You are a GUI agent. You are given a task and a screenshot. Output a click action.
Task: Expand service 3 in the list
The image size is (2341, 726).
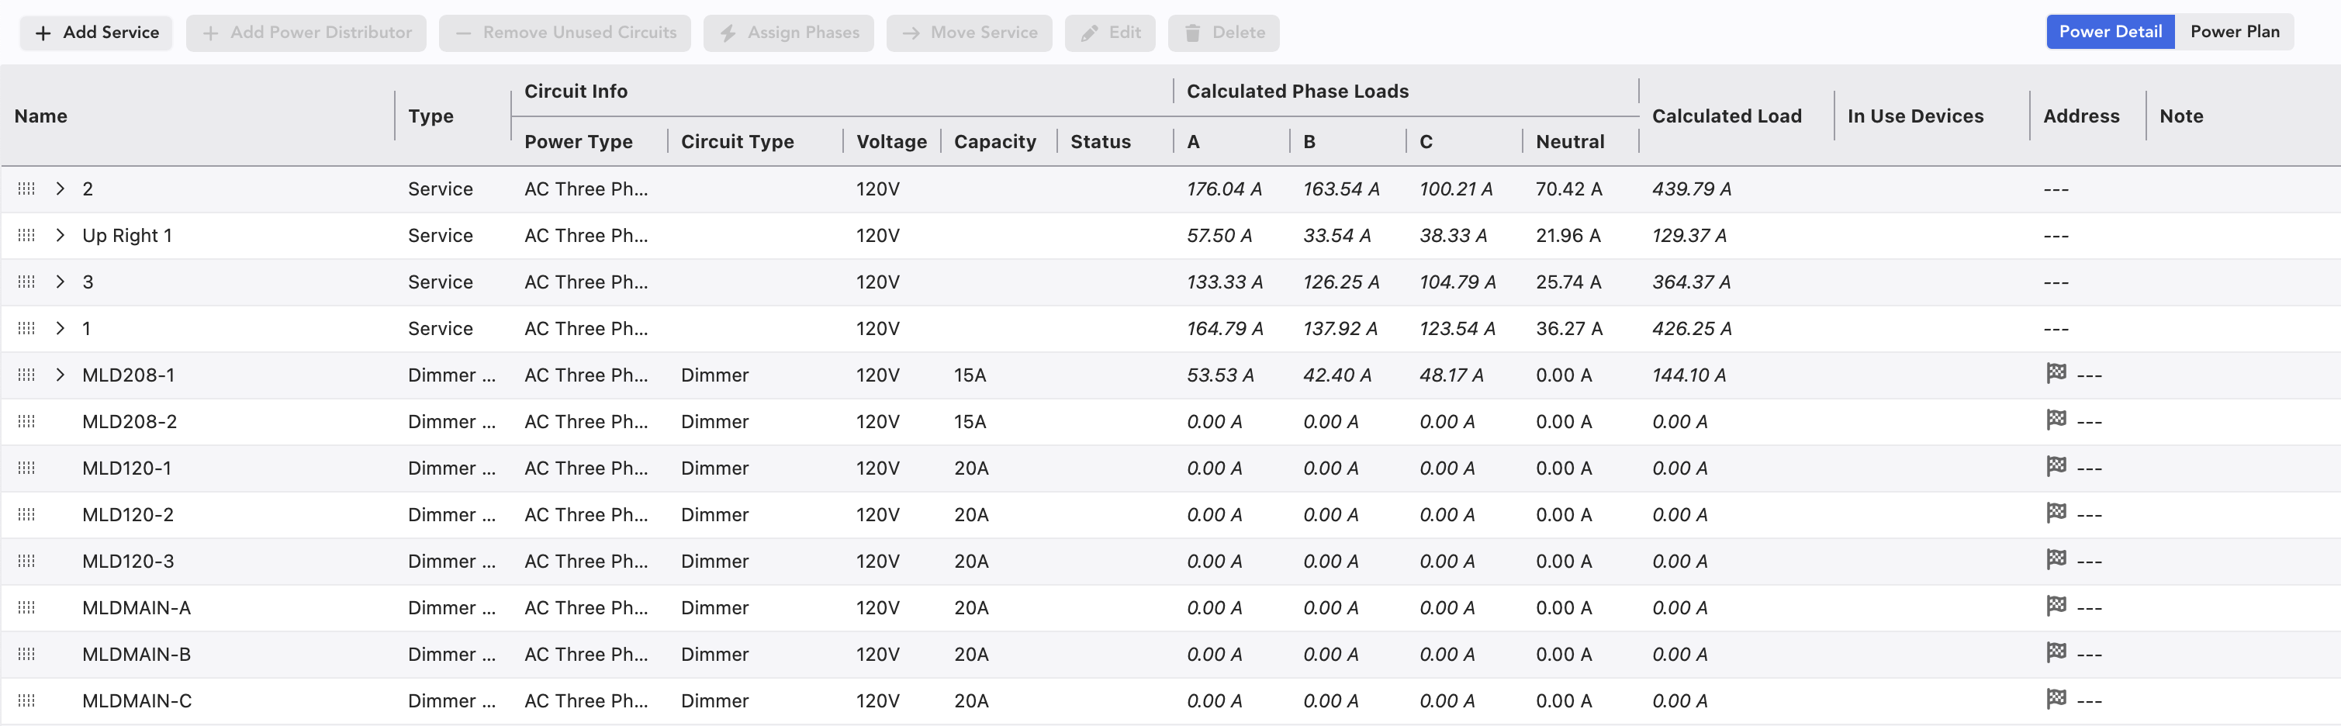[x=60, y=282]
